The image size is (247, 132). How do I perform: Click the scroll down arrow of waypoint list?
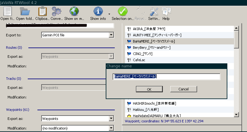236,114
